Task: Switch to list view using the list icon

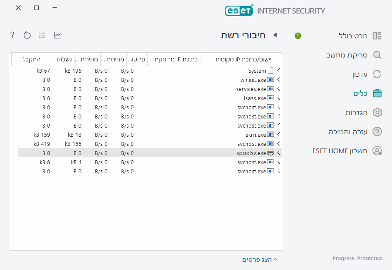Action: [x=42, y=35]
